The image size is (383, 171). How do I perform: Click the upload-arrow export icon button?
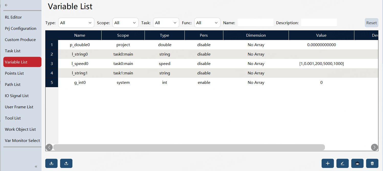coord(66,163)
